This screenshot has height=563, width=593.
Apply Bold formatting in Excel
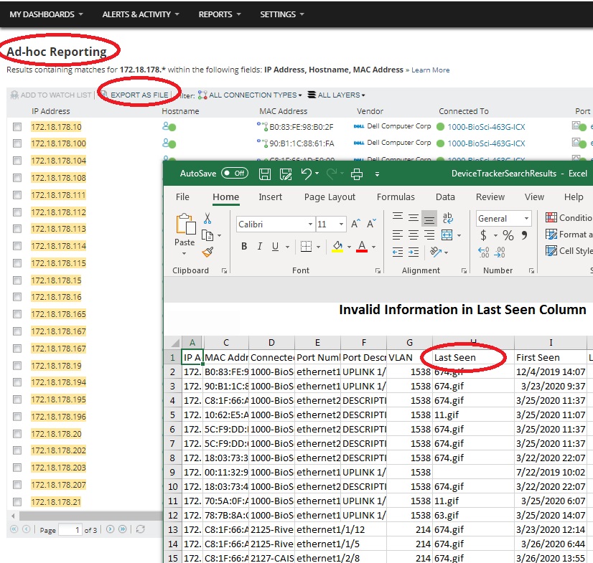[244, 247]
